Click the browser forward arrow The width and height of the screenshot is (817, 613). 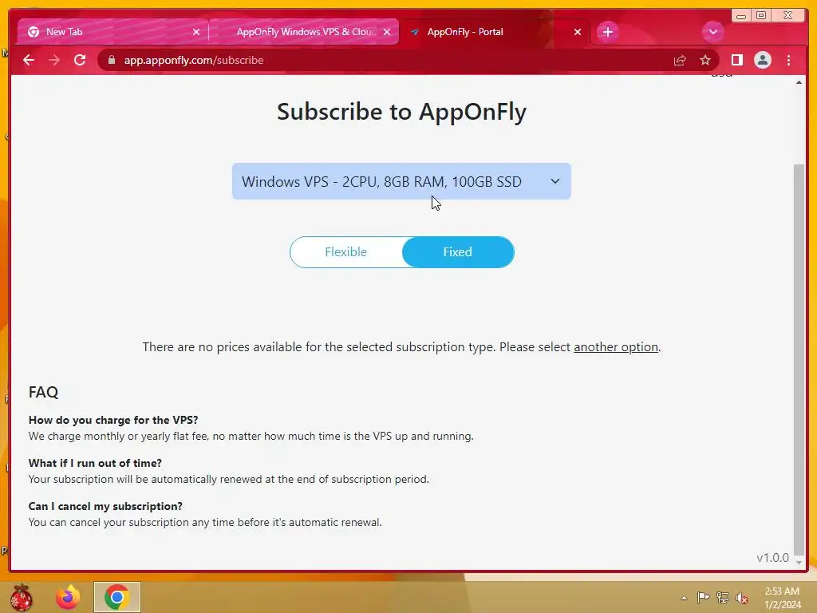coord(54,60)
